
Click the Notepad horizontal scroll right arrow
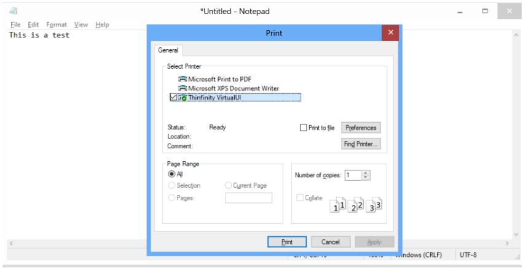click(508, 243)
